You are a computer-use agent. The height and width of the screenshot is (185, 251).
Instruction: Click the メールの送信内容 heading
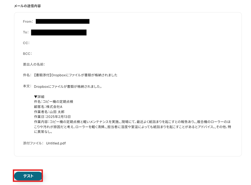coord(27,6)
